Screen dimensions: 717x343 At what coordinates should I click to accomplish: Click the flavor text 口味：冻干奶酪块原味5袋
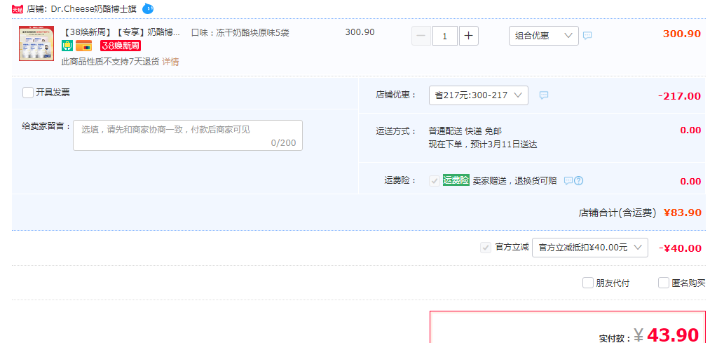click(240, 32)
